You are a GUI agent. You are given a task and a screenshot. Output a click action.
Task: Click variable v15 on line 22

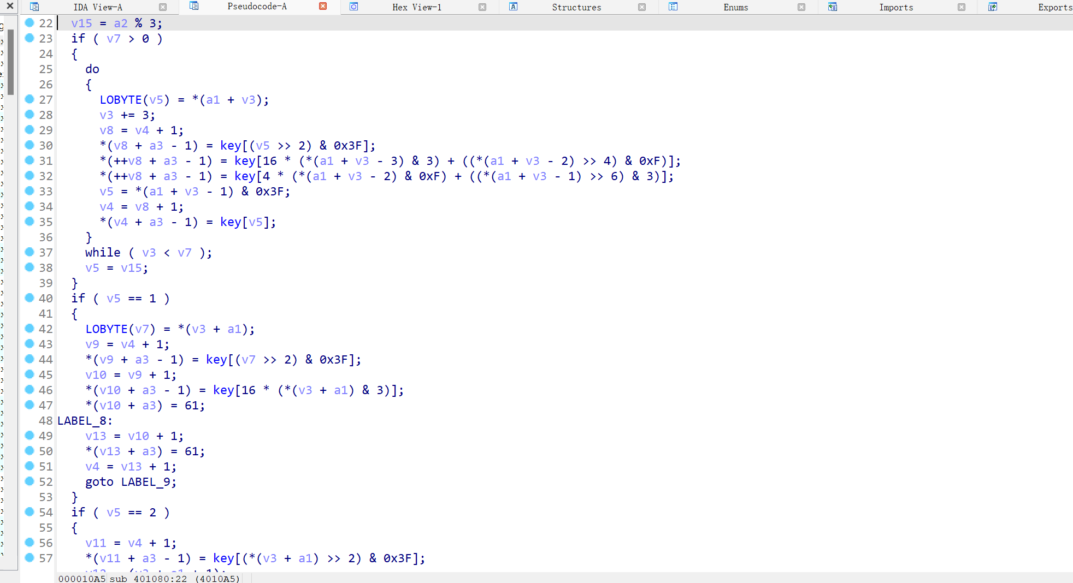pyautogui.click(x=81, y=23)
